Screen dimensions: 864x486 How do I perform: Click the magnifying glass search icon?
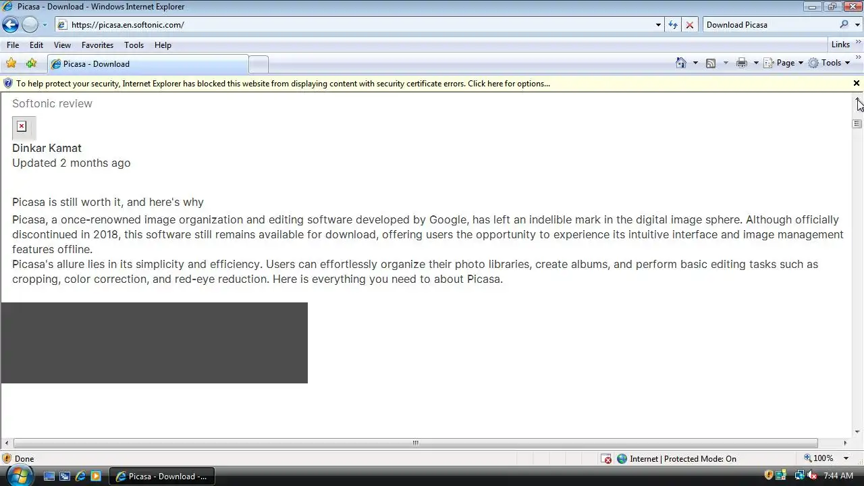pos(844,25)
